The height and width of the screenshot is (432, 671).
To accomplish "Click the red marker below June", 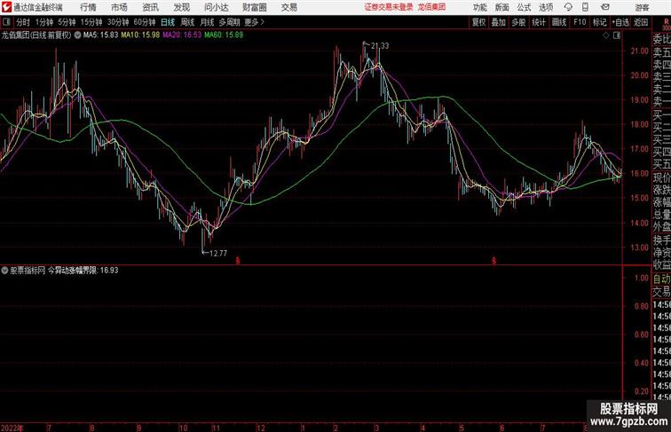I will tap(493, 260).
